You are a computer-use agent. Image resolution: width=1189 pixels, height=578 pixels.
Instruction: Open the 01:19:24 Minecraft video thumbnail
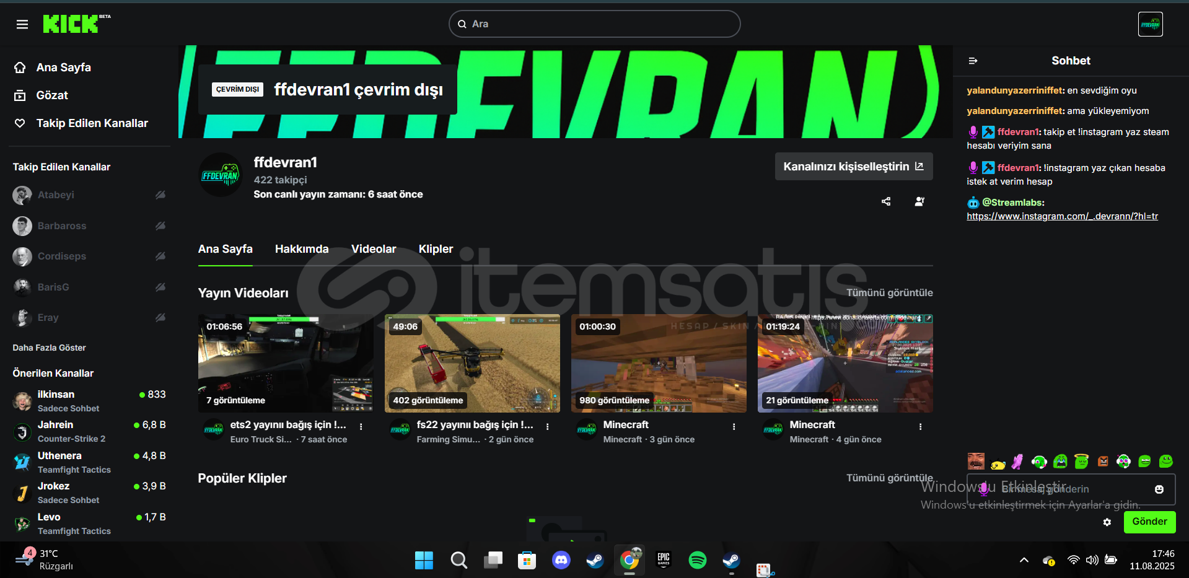845,363
